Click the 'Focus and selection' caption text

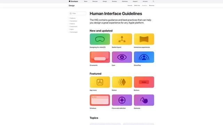[x=119, y=108]
